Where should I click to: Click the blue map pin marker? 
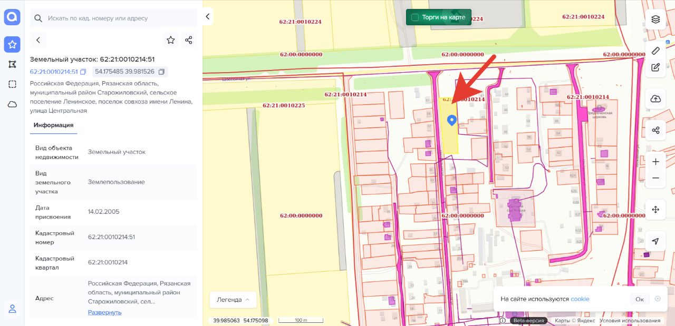(451, 121)
